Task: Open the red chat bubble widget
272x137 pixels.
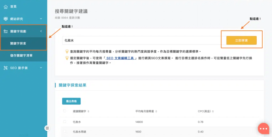Action: point(263,129)
